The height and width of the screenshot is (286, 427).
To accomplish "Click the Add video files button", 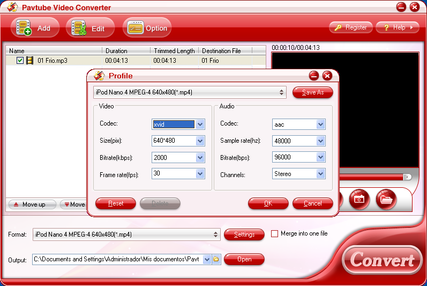I will coord(35,28).
